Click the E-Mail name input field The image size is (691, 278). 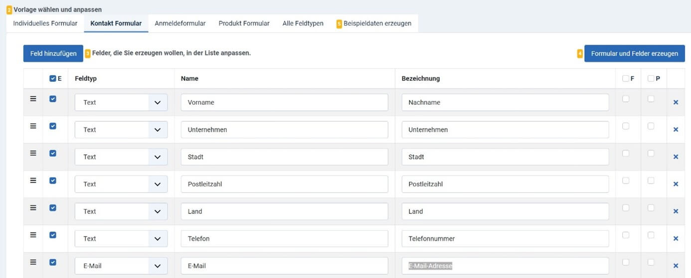pos(284,266)
